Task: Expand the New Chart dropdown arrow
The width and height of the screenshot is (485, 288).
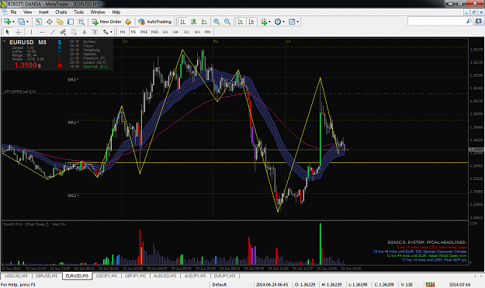Action: coord(13,22)
